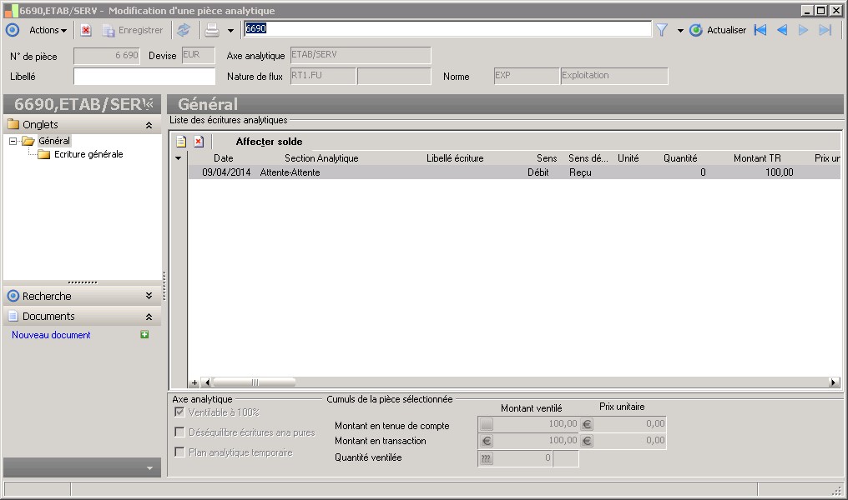Go to the first record
This screenshot has width=848, height=500.
point(760,30)
